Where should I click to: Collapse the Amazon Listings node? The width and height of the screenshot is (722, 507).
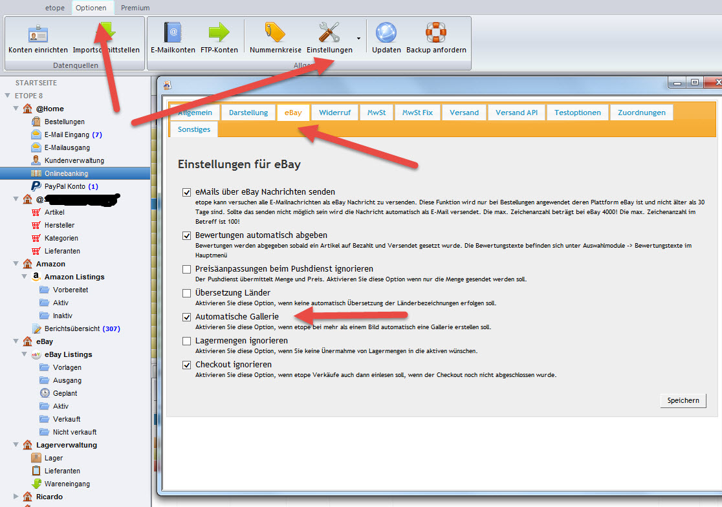point(25,277)
